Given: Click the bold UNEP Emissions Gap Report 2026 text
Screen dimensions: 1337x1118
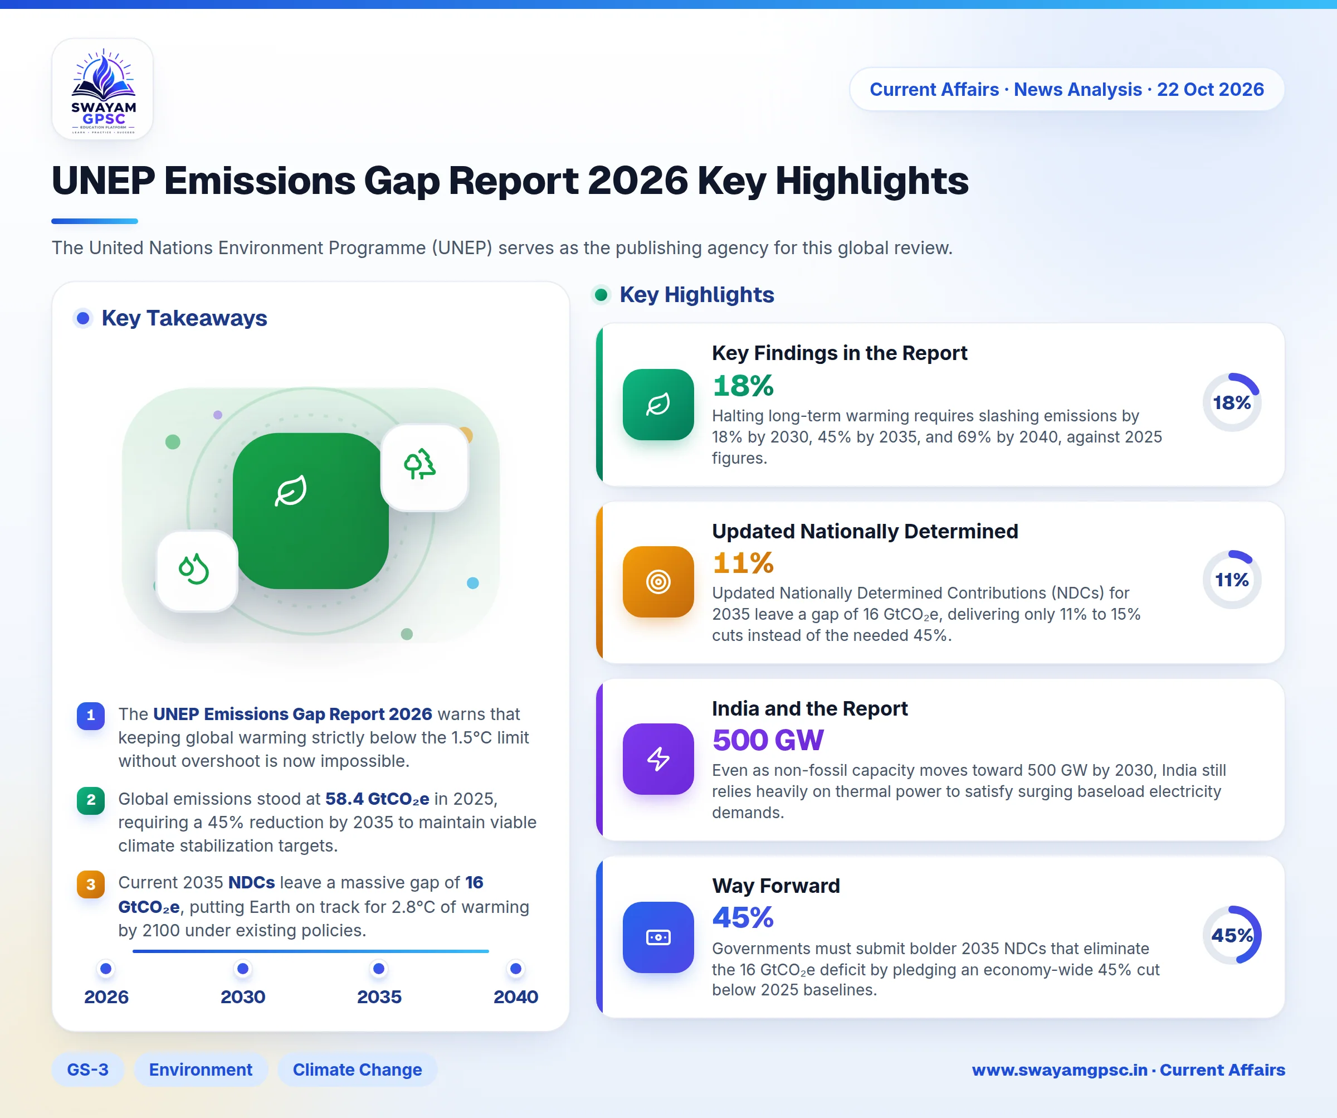Looking at the screenshot, I should (292, 714).
